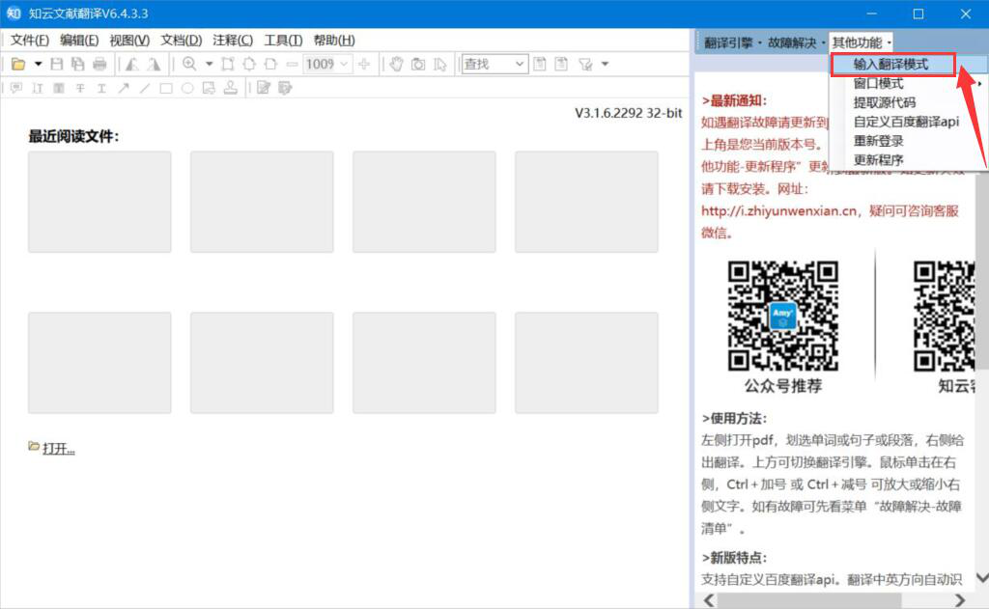Click the zoom in plus icon

point(364,64)
